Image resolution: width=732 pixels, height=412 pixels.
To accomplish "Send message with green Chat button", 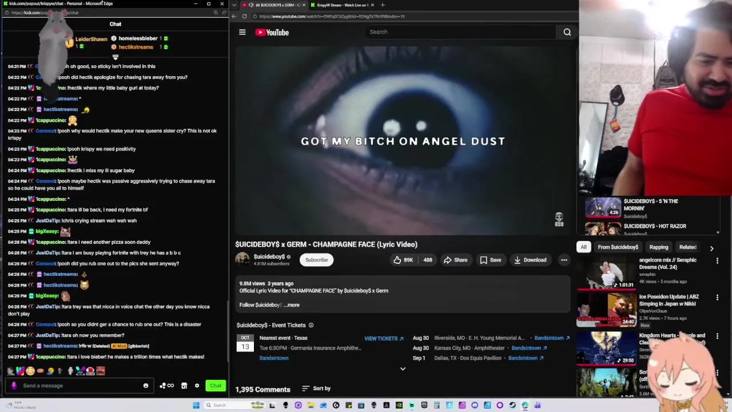I will coord(216,386).
